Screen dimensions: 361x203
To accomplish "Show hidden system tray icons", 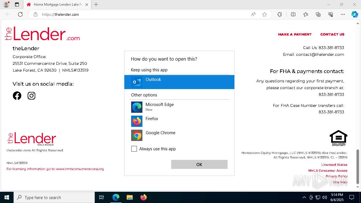I will (x=304, y=197).
